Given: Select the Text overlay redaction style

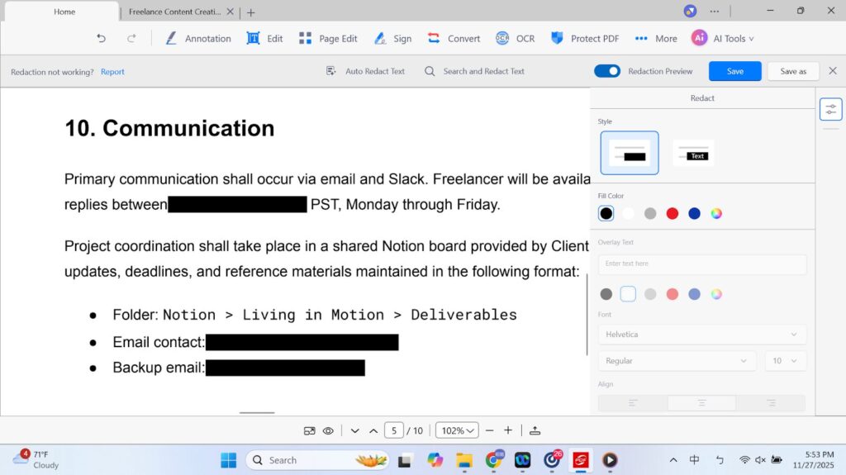Looking at the screenshot, I should point(693,153).
